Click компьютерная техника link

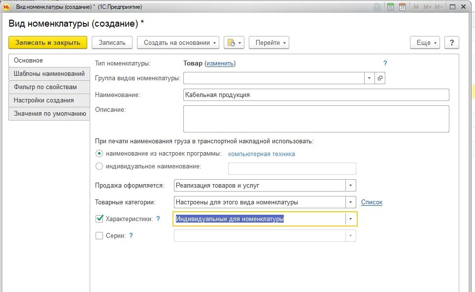[262, 154]
